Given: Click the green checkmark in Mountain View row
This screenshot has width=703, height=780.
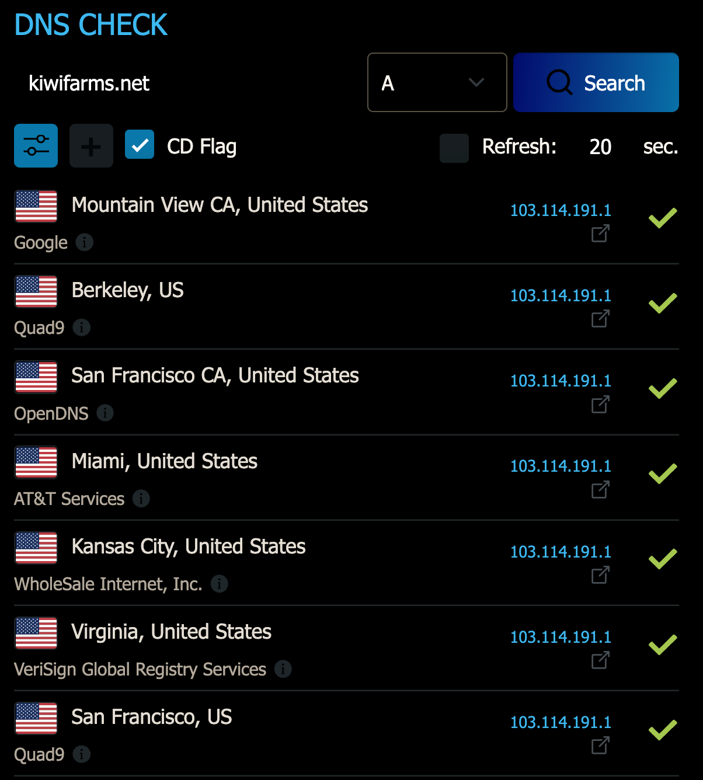Looking at the screenshot, I should click(663, 218).
